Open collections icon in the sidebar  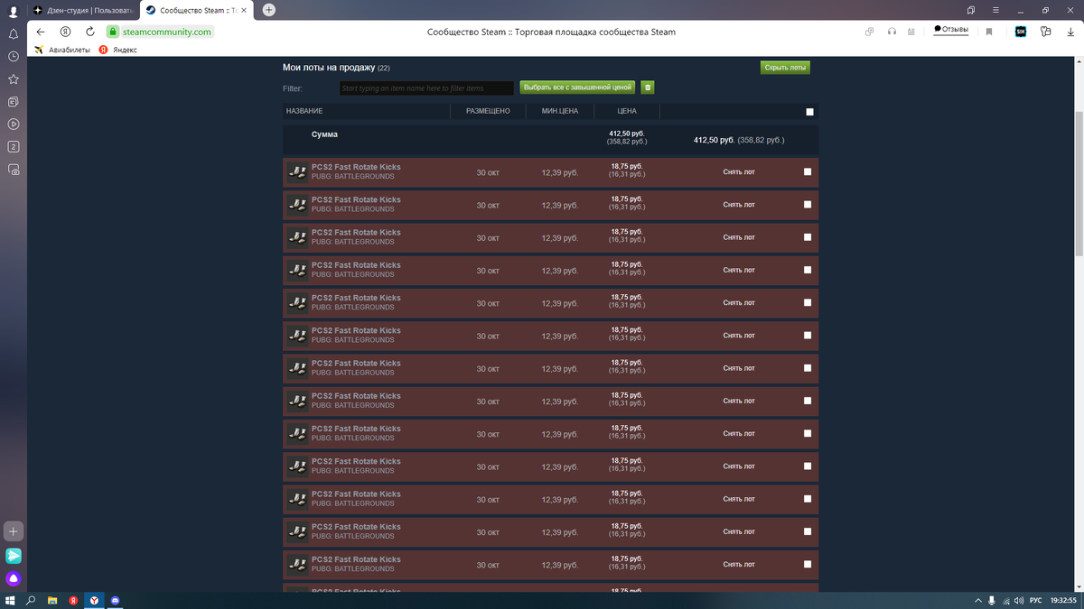(x=13, y=101)
